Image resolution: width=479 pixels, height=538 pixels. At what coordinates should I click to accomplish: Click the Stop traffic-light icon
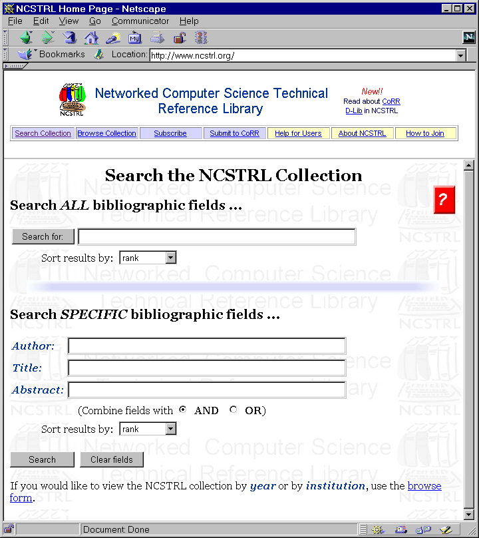click(202, 38)
